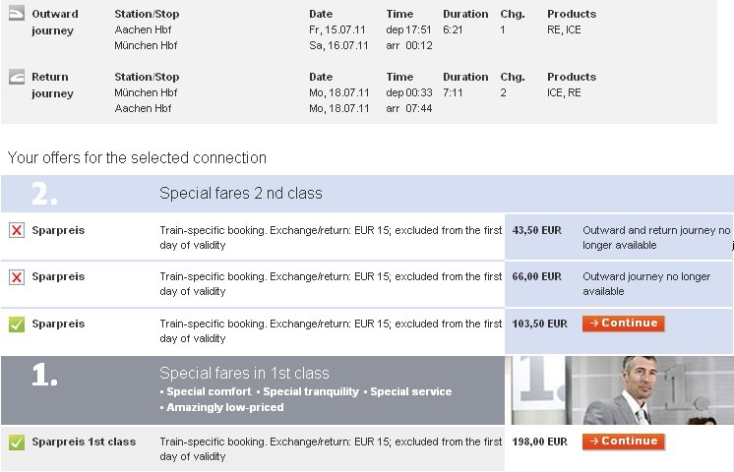Image resolution: width=734 pixels, height=472 pixels.
Task: Click the businessman first class promo image
Action: click(x=619, y=390)
